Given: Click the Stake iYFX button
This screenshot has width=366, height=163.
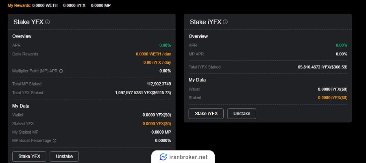Looking at the screenshot, I should click(206, 114).
